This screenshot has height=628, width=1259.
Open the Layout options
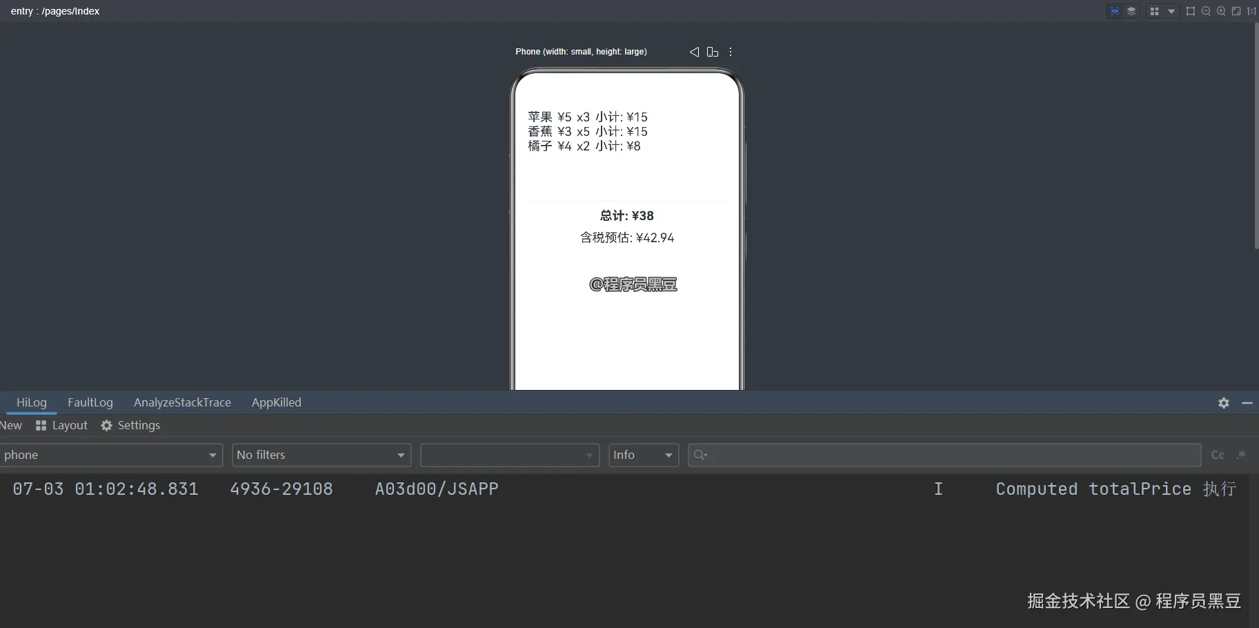[62, 425]
